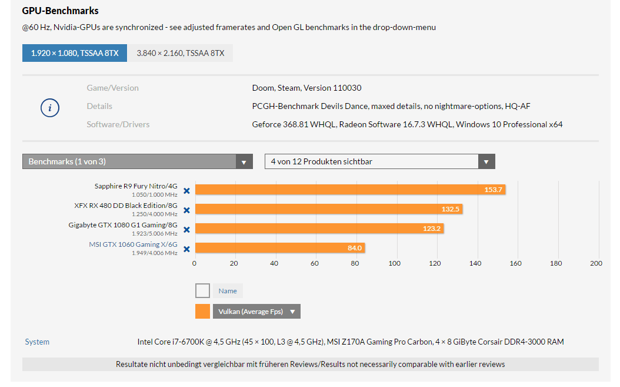Select the 1.920 × 1.080, TSSAA 8TX tab

(x=75, y=53)
